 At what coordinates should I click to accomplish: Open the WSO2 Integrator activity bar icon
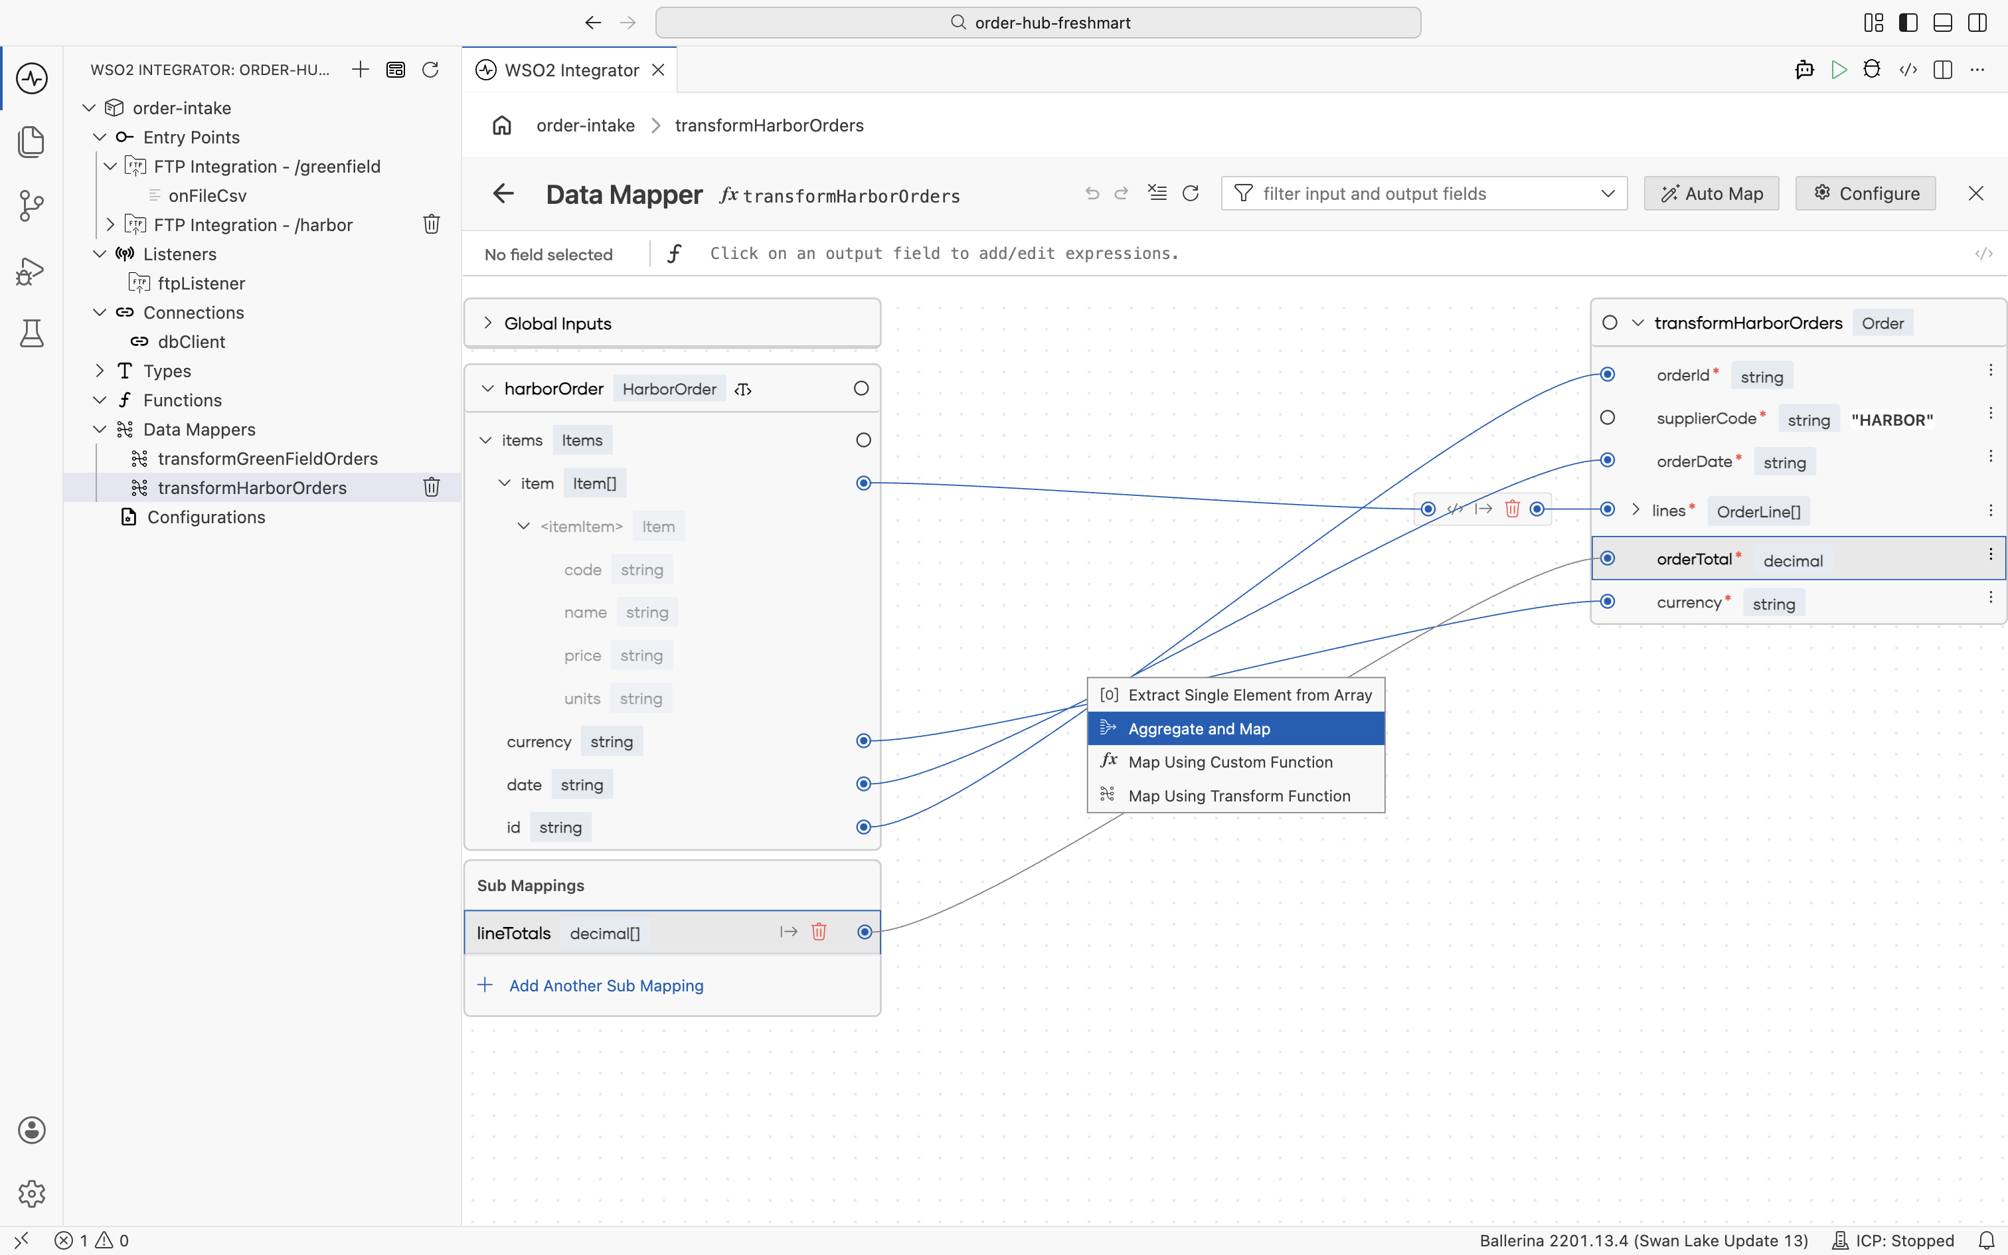pos(31,78)
